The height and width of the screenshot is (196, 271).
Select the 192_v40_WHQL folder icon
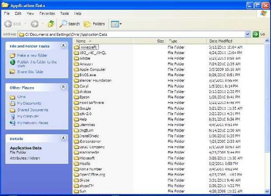tap(76, 53)
